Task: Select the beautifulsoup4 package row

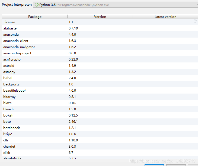Action: pyautogui.click(x=100, y=91)
